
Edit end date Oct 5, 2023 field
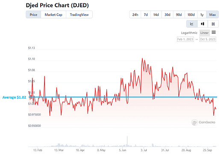click(x=208, y=39)
